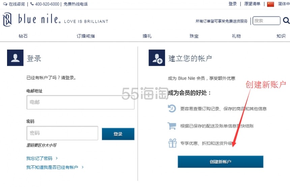
Task: Click the order history clock icon
Action: click(x=172, y=108)
